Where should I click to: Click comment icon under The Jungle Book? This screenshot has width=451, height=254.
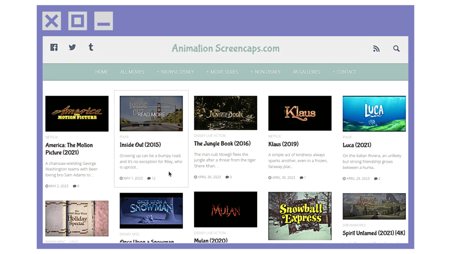click(x=227, y=177)
